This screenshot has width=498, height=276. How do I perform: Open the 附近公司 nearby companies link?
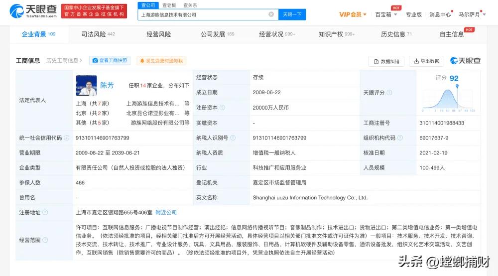[x=166, y=212]
